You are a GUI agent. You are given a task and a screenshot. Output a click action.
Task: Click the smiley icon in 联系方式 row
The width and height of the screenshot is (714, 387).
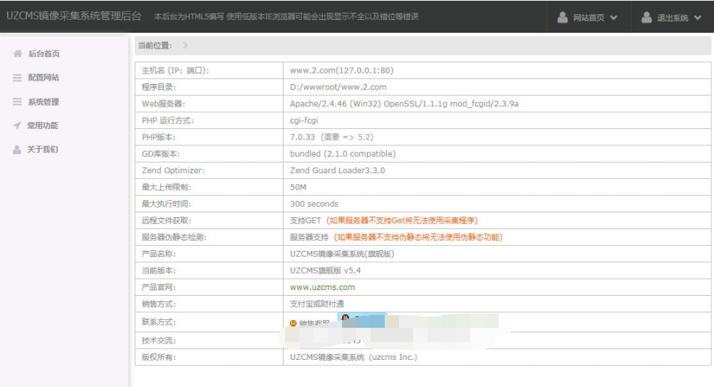point(294,324)
